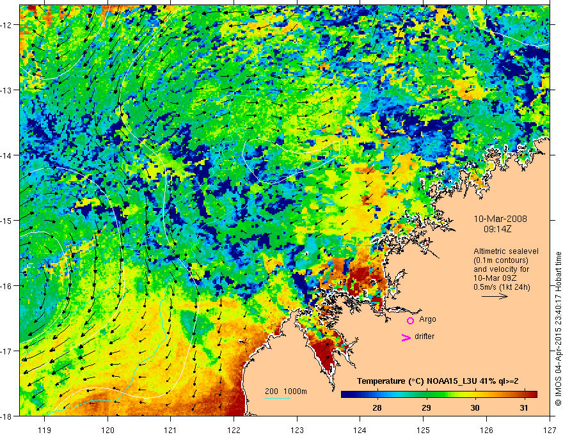563x435 pixels.
Task: Click the longitude axis label '120'
Action: [107, 430]
